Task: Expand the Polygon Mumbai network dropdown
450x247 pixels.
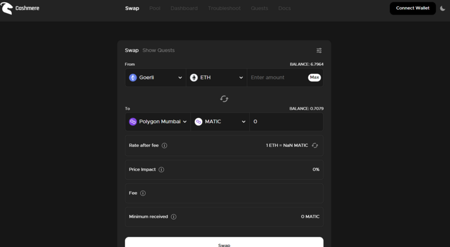Action: [x=158, y=122]
